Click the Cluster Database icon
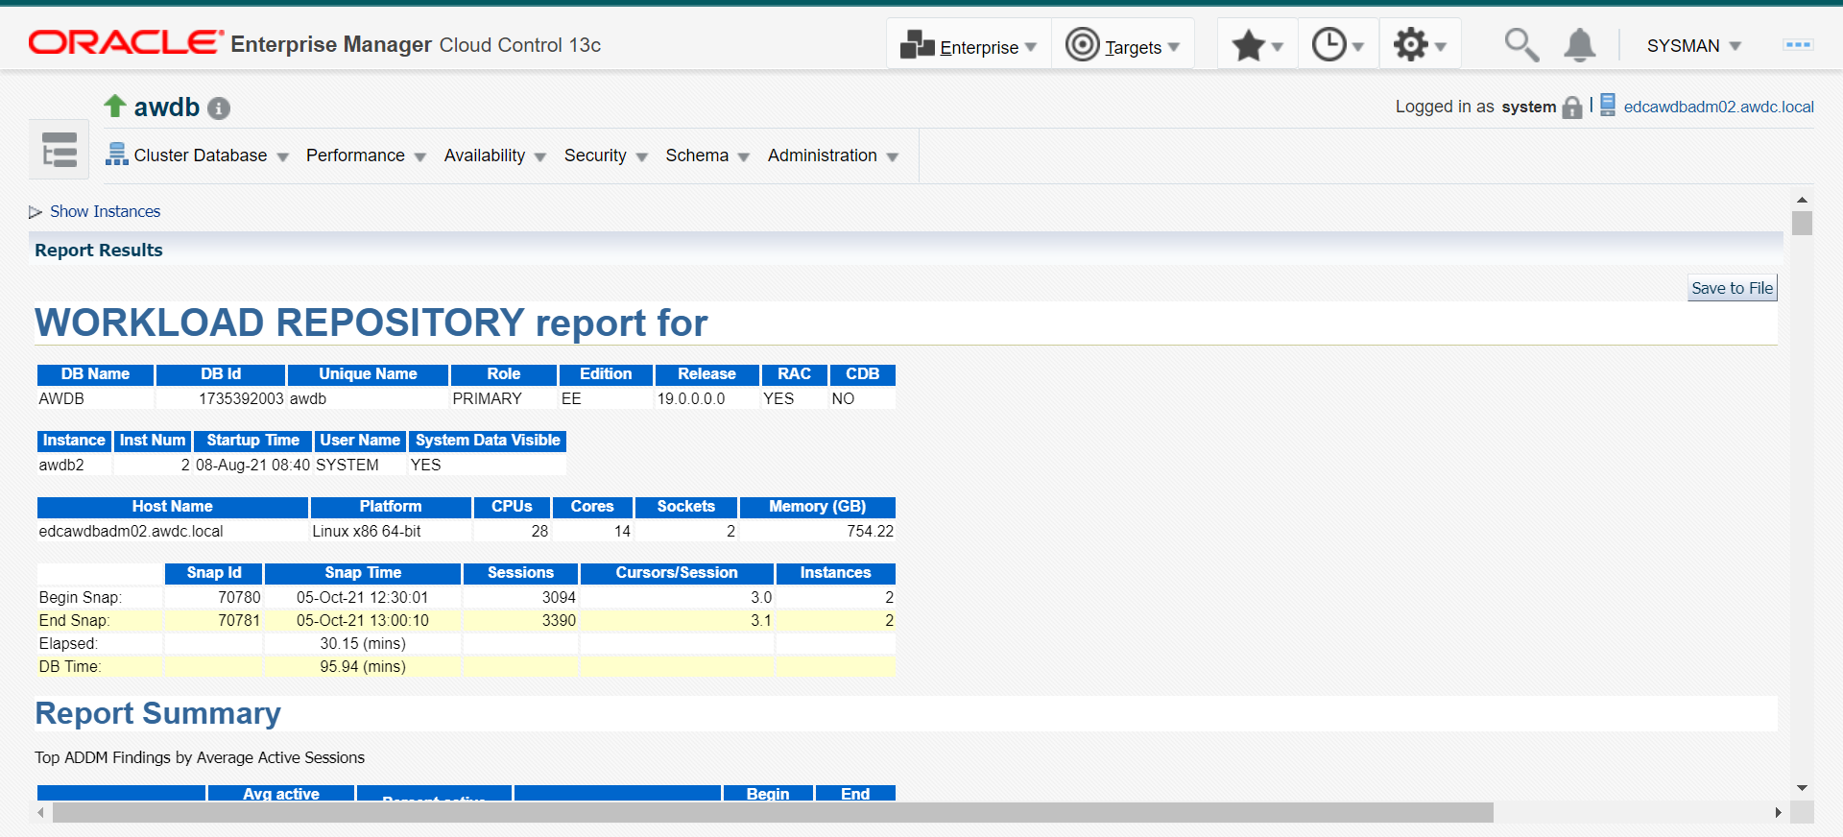 [117, 154]
